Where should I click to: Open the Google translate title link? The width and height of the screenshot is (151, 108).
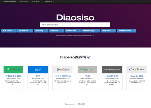(x=137, y=76)
